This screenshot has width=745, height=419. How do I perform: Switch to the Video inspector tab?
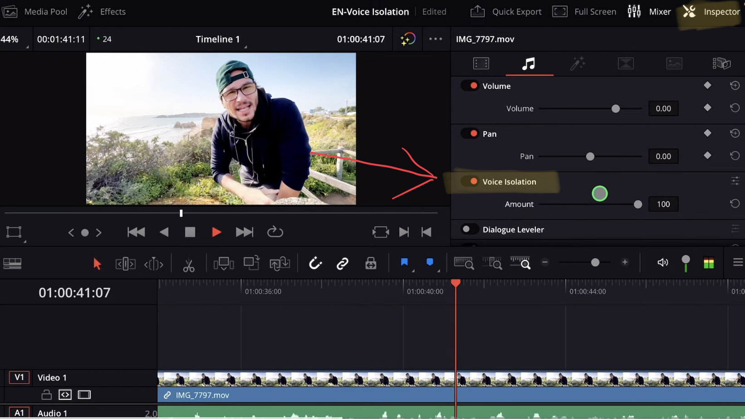(x=481, y=63)
